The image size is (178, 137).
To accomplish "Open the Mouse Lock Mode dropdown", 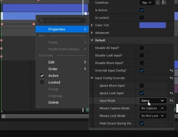I will (x=153, y=116).
